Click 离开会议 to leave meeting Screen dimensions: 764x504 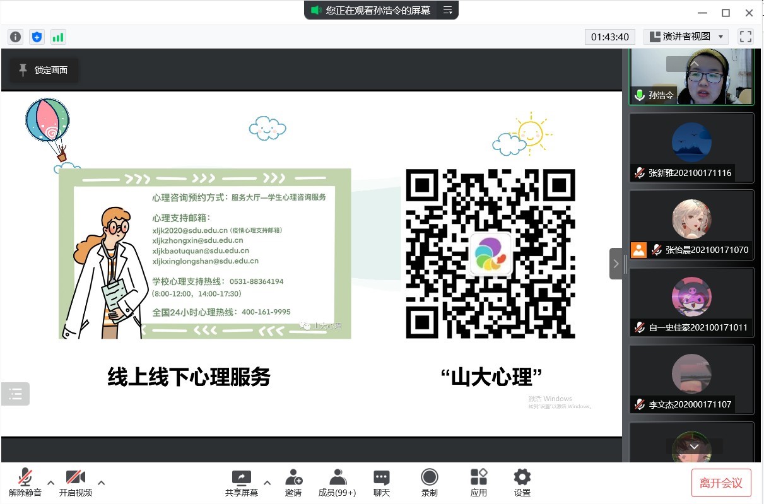(x=721, y=483)
